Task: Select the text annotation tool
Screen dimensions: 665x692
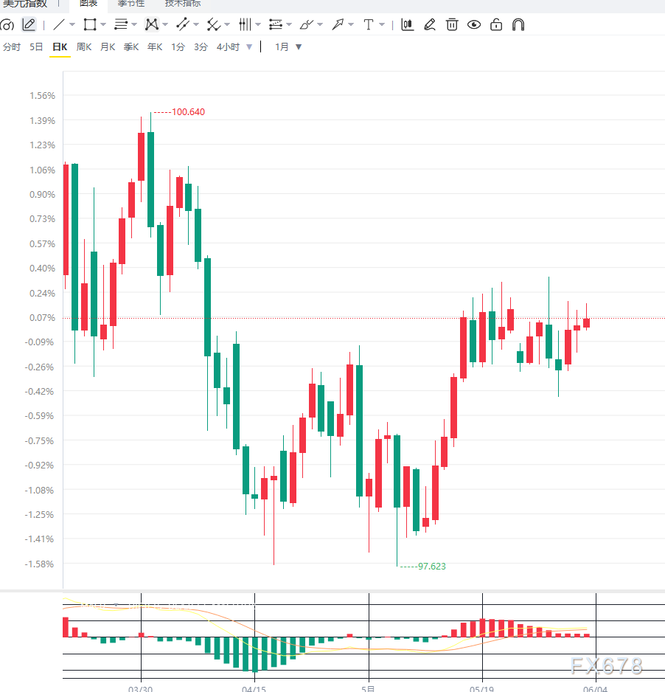Action: click(x=368, y=25)
